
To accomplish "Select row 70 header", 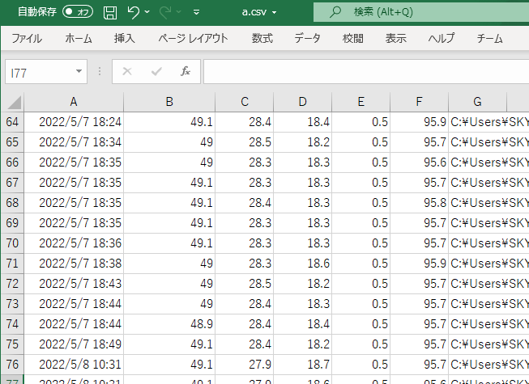I will [x=12, y=243].
